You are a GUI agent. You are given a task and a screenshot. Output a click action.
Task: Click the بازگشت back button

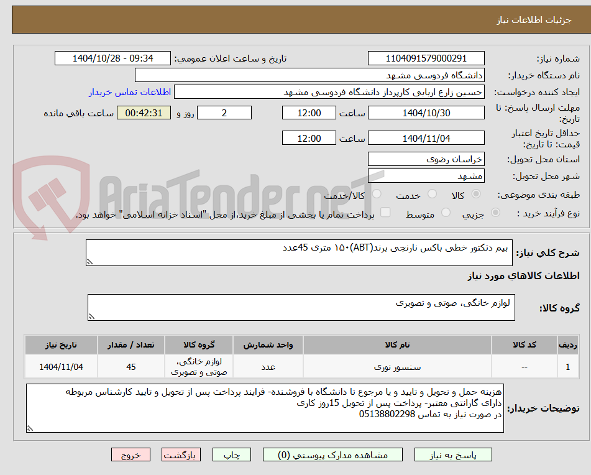181,454
